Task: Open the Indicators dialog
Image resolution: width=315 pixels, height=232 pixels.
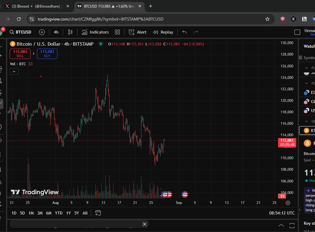Action: click(x=95, y=32)
